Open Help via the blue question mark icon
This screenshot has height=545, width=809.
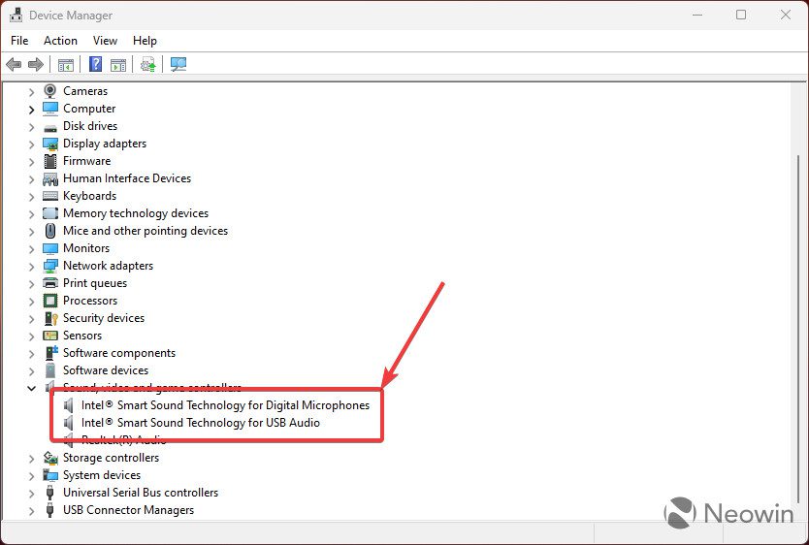pyautogui.click(x=96, y=65)
